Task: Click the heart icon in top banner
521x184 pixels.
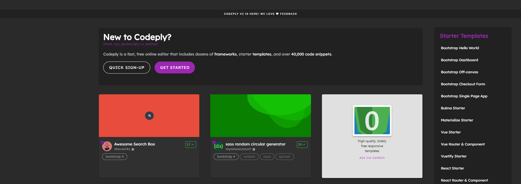Action: pyautogui.click(x=277, y=14)
